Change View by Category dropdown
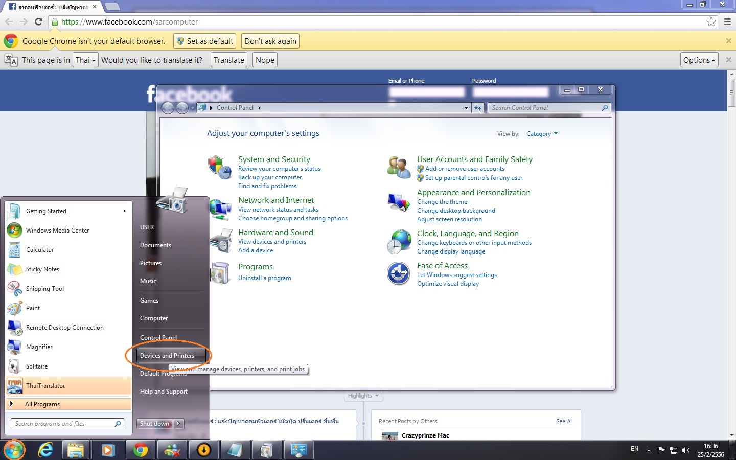Image resolution: width=736 pixels, height=460 pixels. click(x=542, y=134)
